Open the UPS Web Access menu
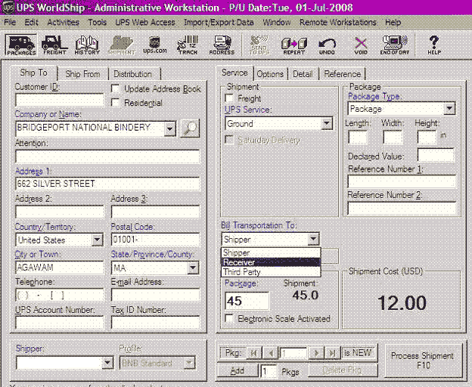This screenshot has width=472, height=387. coord(145,22)
